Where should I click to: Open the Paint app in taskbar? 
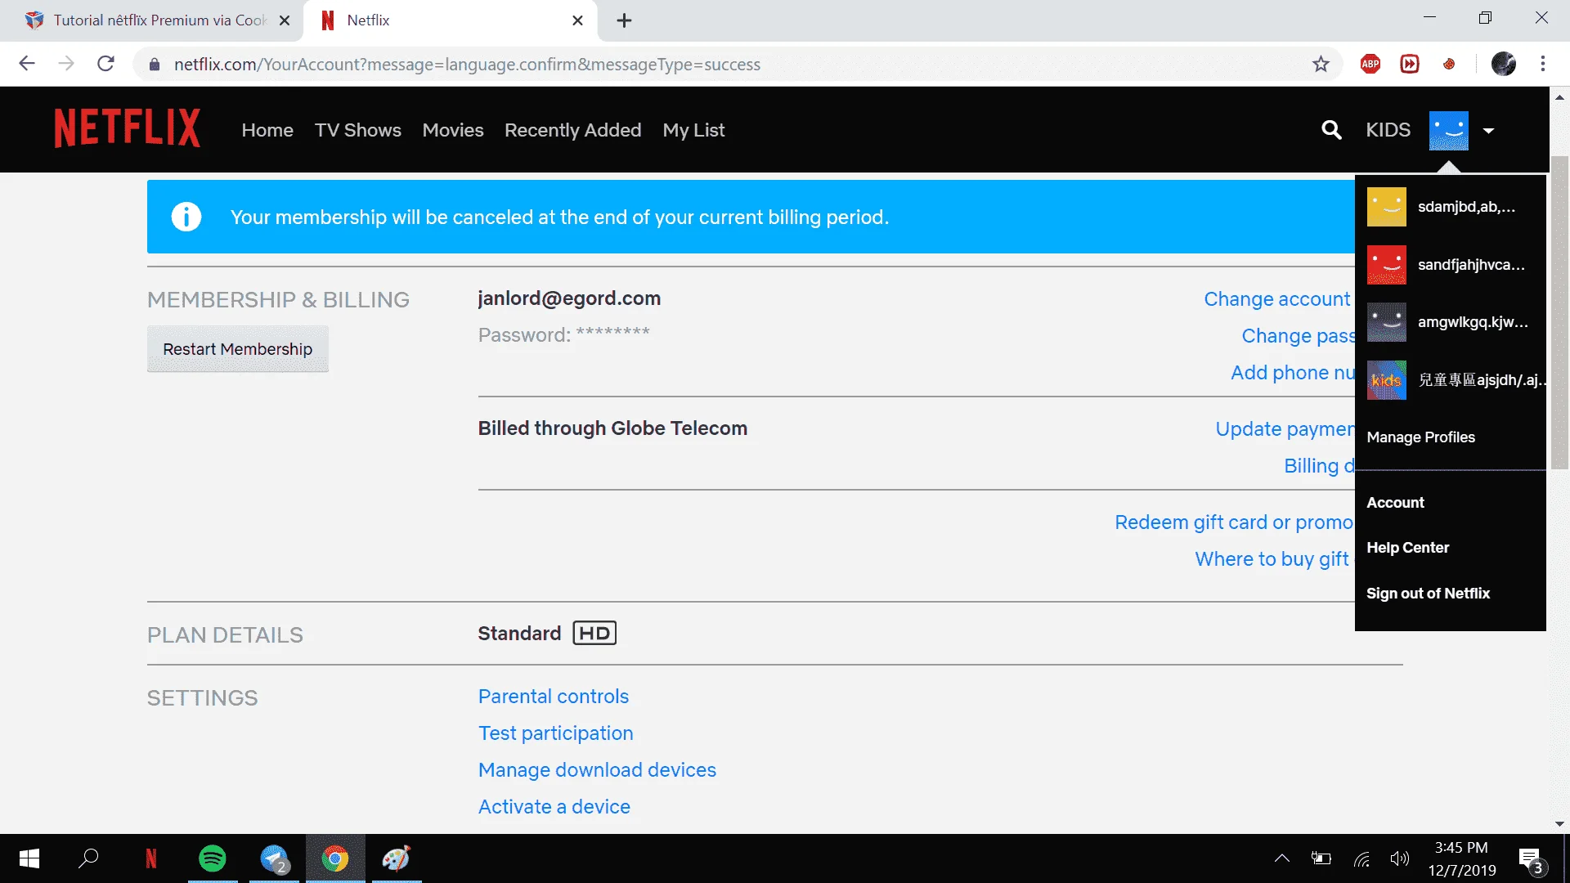tap(397, 858)
